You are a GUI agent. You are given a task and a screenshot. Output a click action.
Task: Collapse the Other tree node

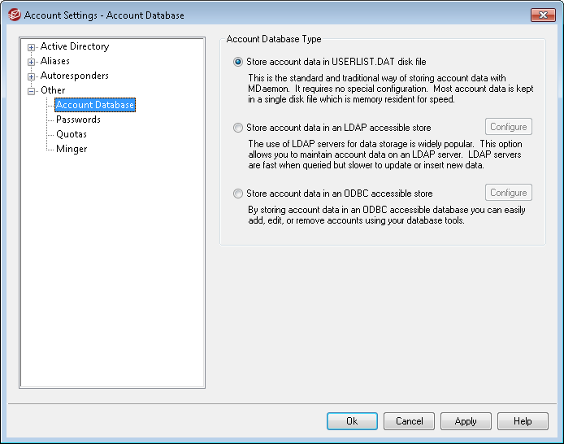tap(32, 91)
